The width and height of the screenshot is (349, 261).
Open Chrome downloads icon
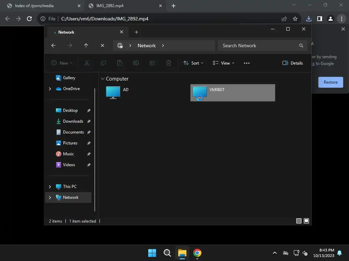click(309, 19)
